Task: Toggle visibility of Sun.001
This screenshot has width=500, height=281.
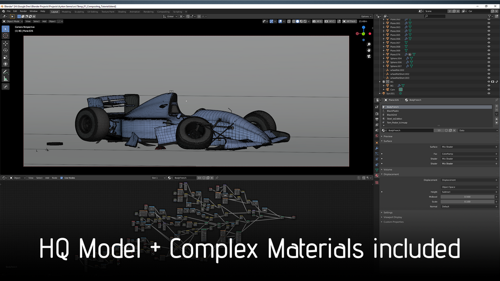Action: 489,94
